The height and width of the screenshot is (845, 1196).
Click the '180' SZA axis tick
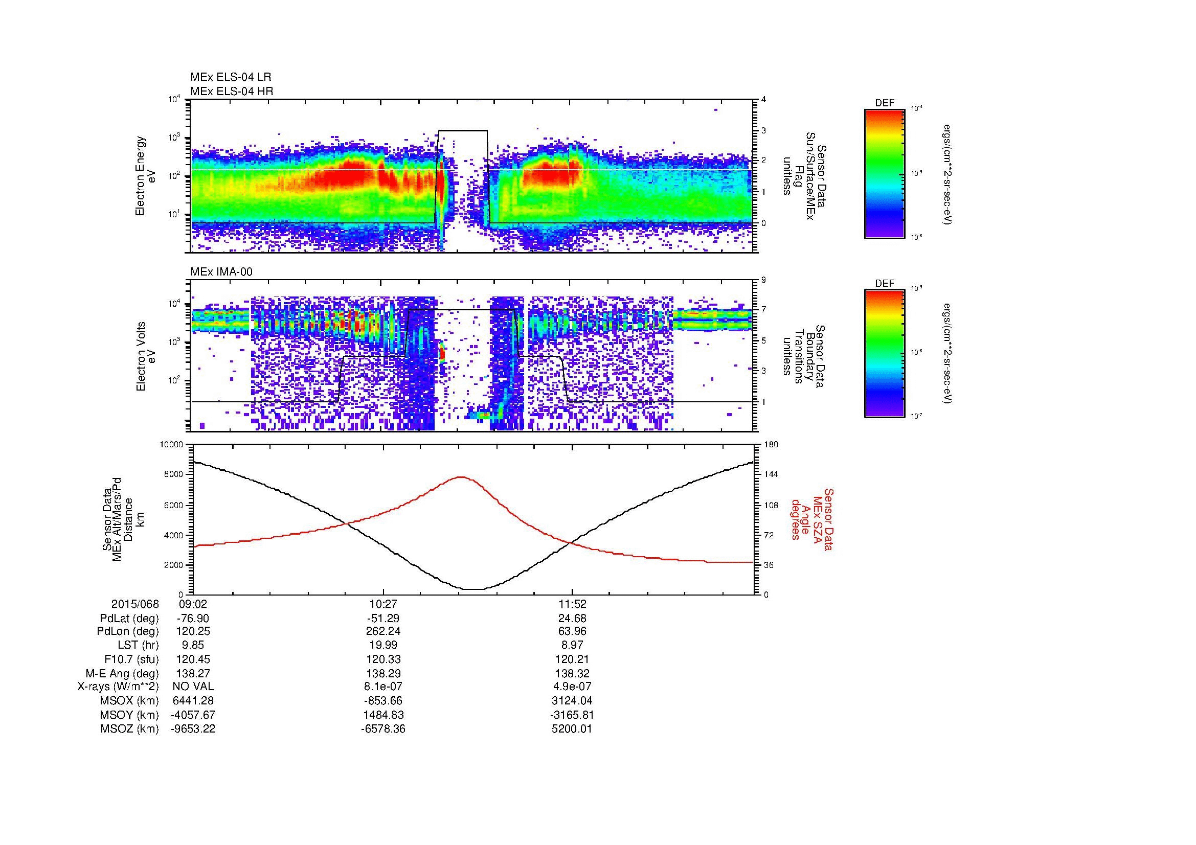(772, 445)
